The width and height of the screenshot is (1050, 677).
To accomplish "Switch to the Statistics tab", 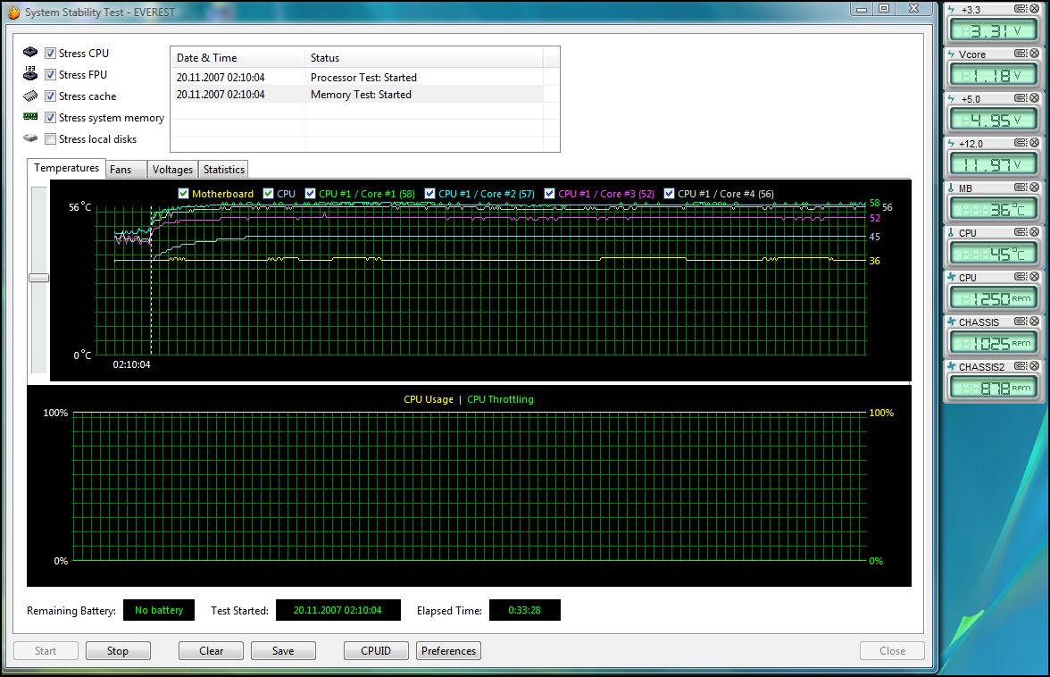I will [x=223, y=170].
